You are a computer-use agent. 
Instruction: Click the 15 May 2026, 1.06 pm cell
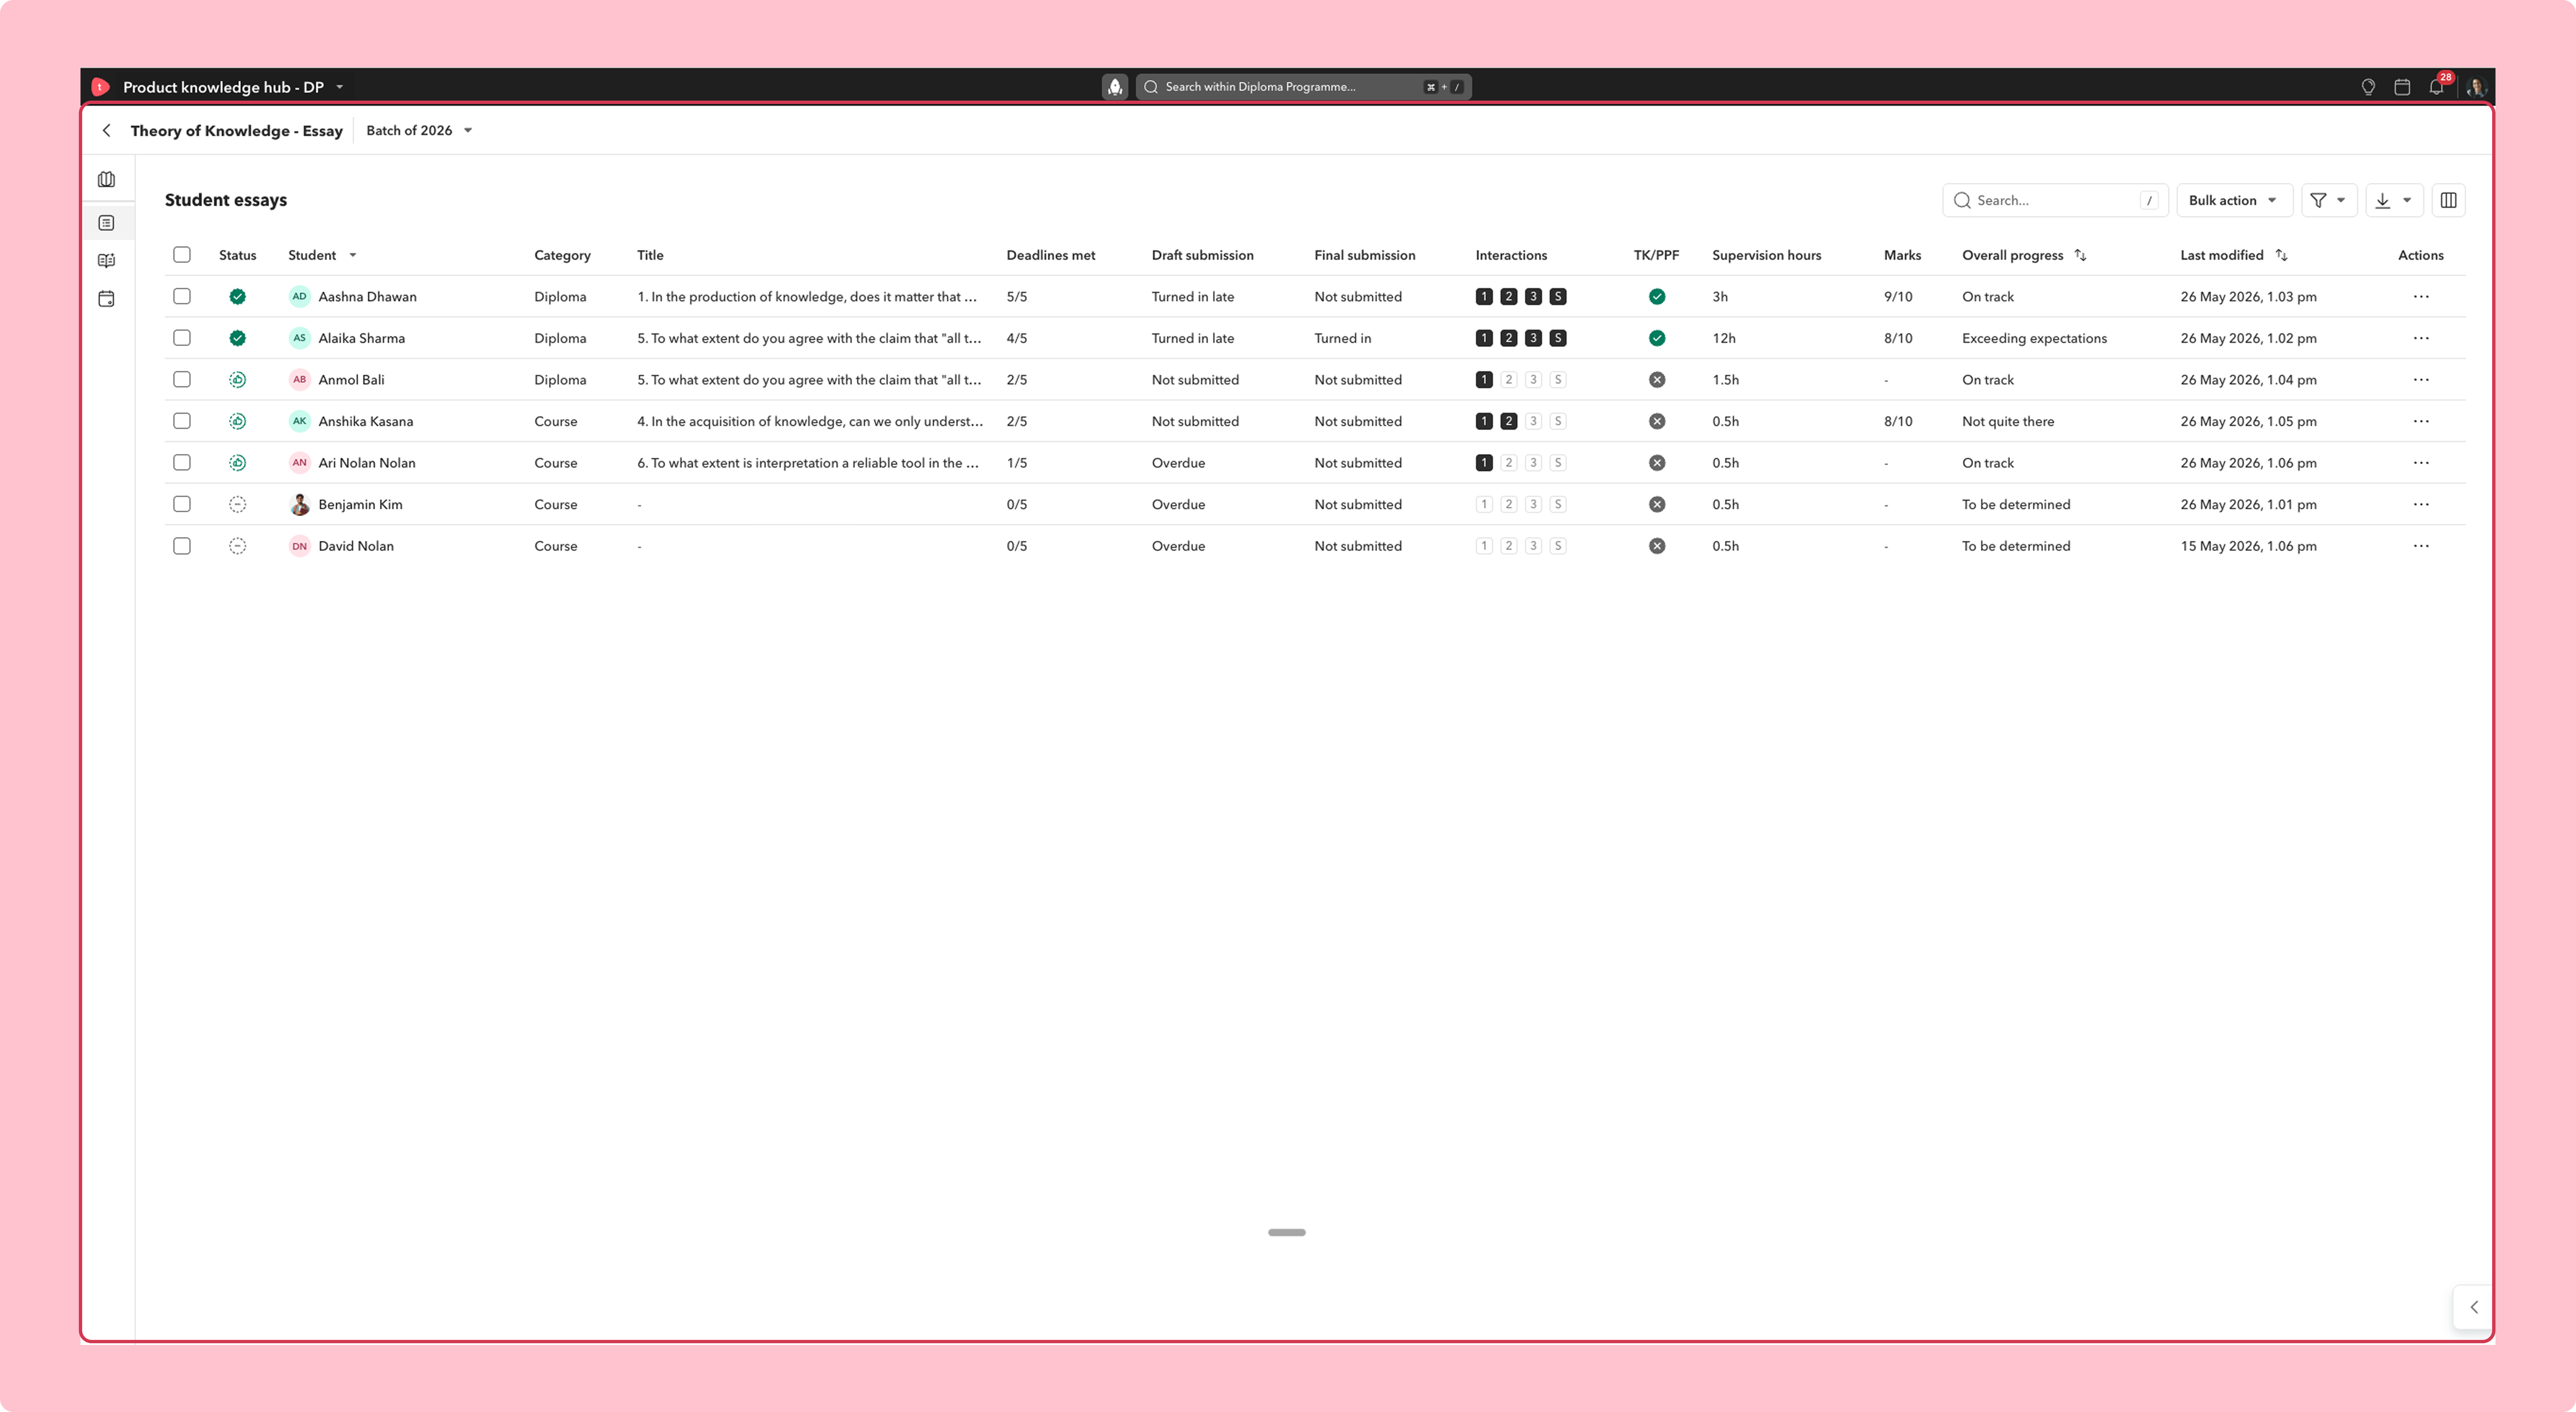2248,546
